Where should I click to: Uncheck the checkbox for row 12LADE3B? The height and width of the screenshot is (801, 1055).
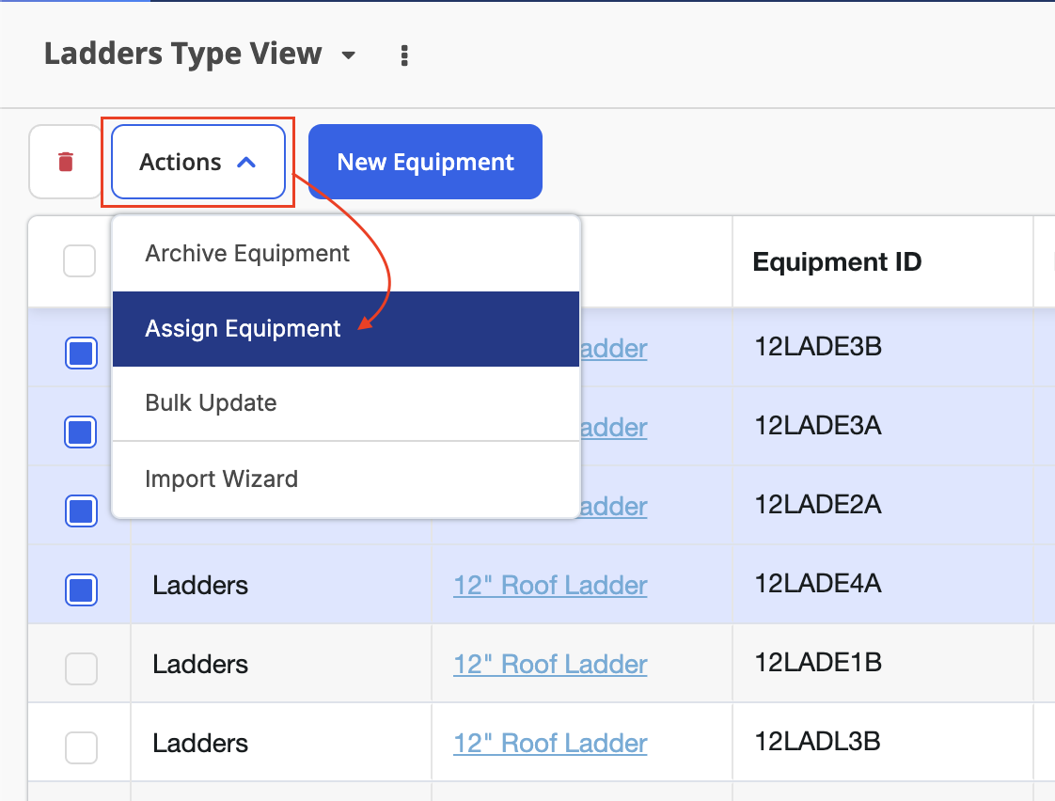81,353
